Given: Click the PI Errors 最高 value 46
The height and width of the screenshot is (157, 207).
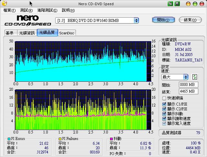Looking at the screenshot, I should click(46, 148).
